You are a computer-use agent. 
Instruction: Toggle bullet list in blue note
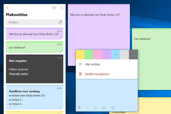click(x=112, y=108)
